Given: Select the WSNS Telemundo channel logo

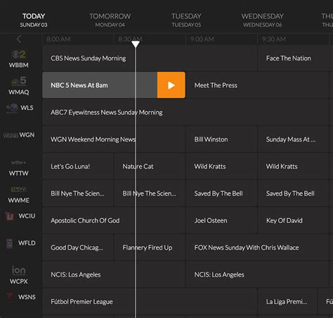Looking at the screenshot, I should coord(10,296).
